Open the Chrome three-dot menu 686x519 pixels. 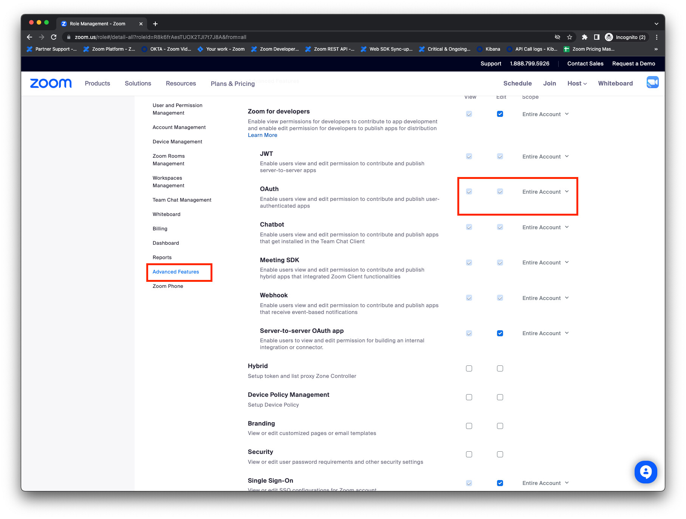tap(657, 37)
